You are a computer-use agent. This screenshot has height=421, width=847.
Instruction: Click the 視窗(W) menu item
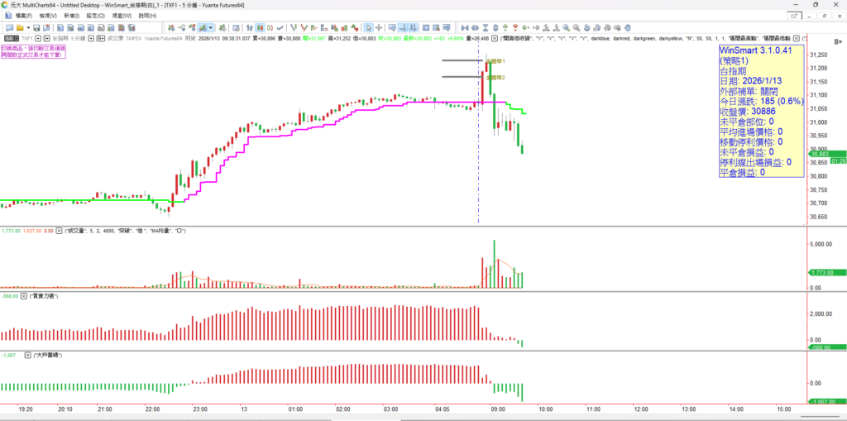tap(122, 16)
